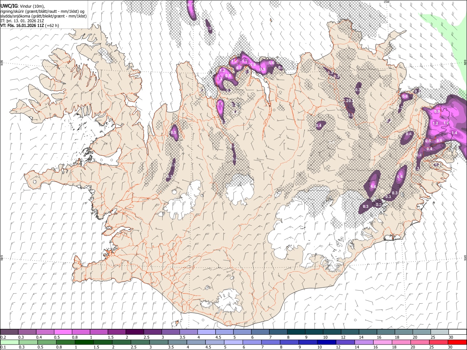This screenshot has height=350, width=467.
Task: Click the 0.2 label on the upper snow scale
Action: (x=3, y=337)
